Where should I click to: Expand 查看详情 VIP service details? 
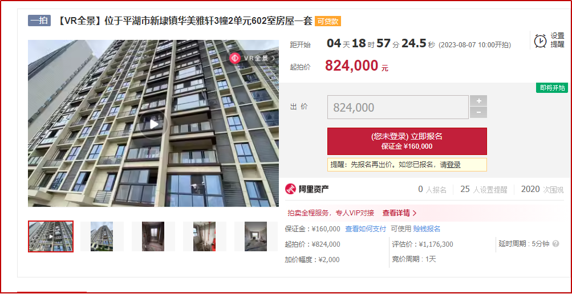point(399,213)
